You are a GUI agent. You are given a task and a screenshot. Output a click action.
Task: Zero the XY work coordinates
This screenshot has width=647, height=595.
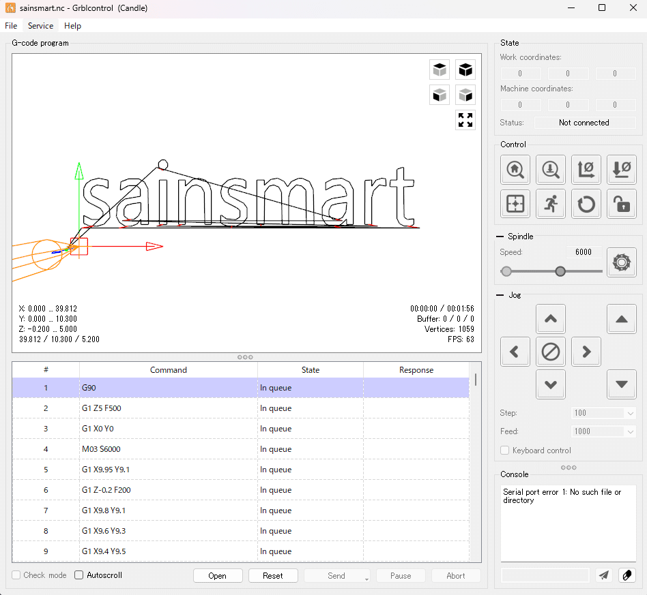pos(586,169)
